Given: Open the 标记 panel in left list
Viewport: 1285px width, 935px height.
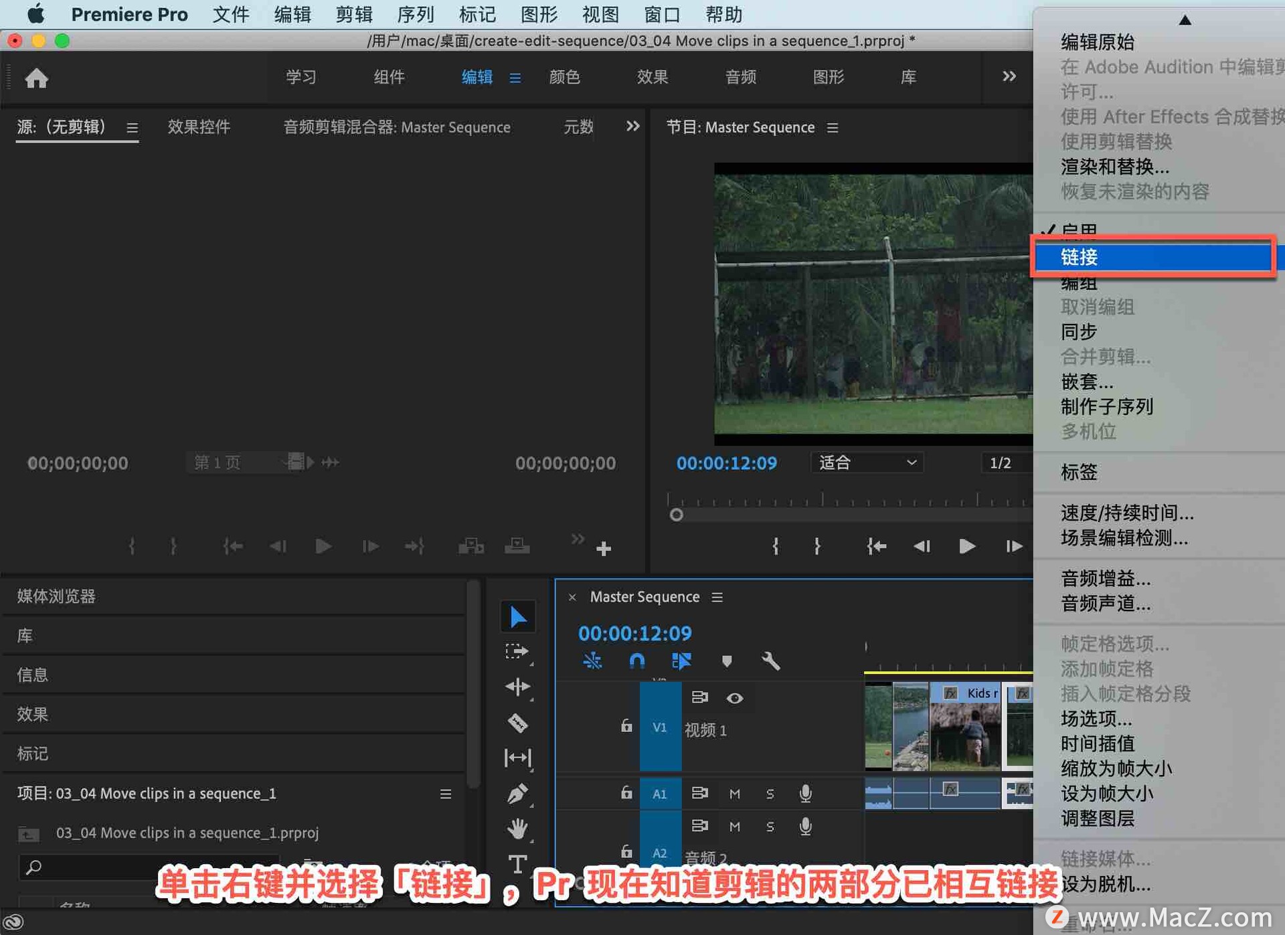Looking at the screenshot, I should tap(32, 754).
